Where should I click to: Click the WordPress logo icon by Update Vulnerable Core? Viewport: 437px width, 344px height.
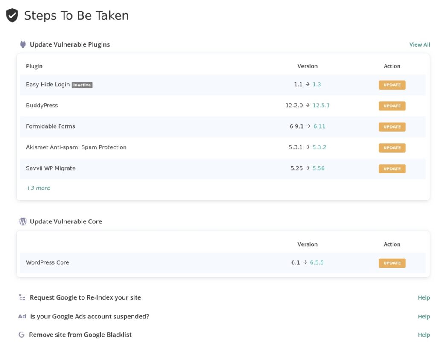tap(23, 221)
